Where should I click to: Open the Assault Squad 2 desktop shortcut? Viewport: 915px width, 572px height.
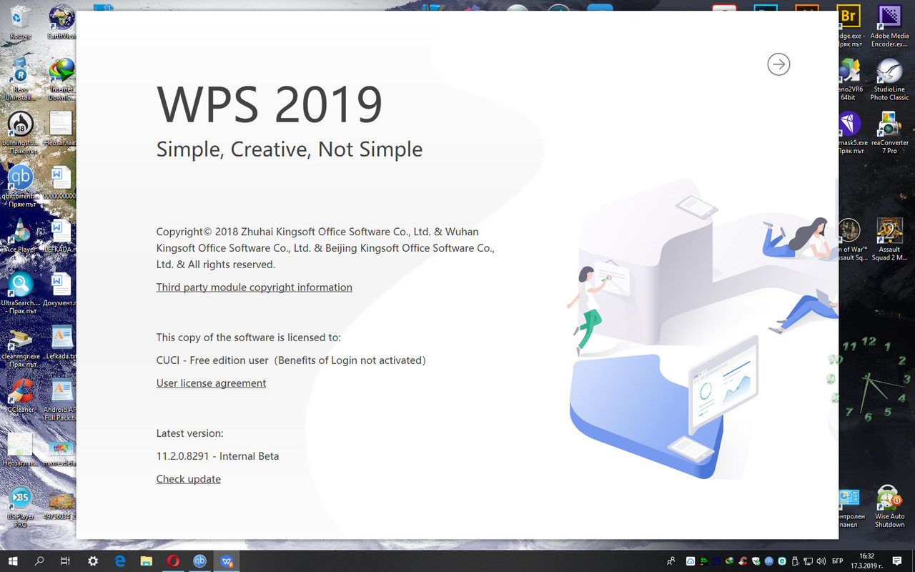pos(889,240)
